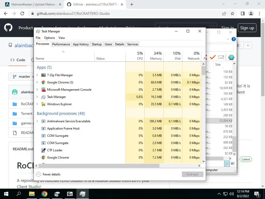
Task: Click the Chrome back arrow
Action: (x=6, y=13)
